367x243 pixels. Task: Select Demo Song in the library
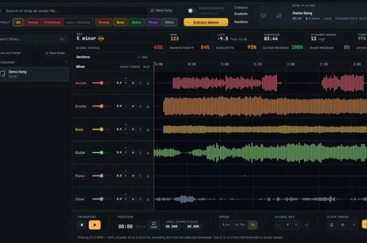[x=34, y=74]
